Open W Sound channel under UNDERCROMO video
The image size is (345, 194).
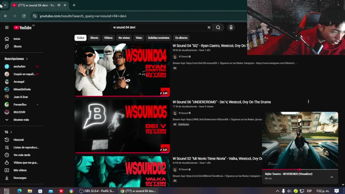pos(183,113)
